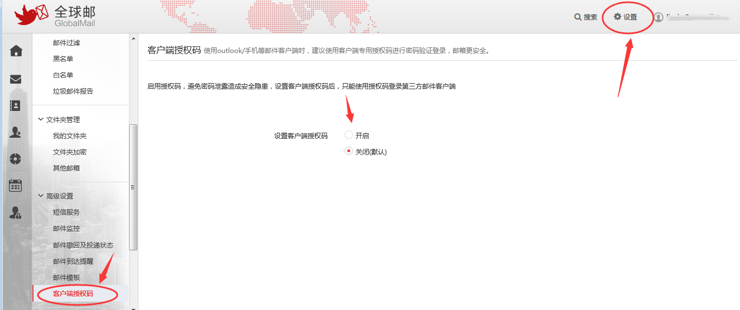The height and width of the screenshot is (310, 740).
Task: Select the 关闭(默认) radio button
Action: (x=349, y=151)
